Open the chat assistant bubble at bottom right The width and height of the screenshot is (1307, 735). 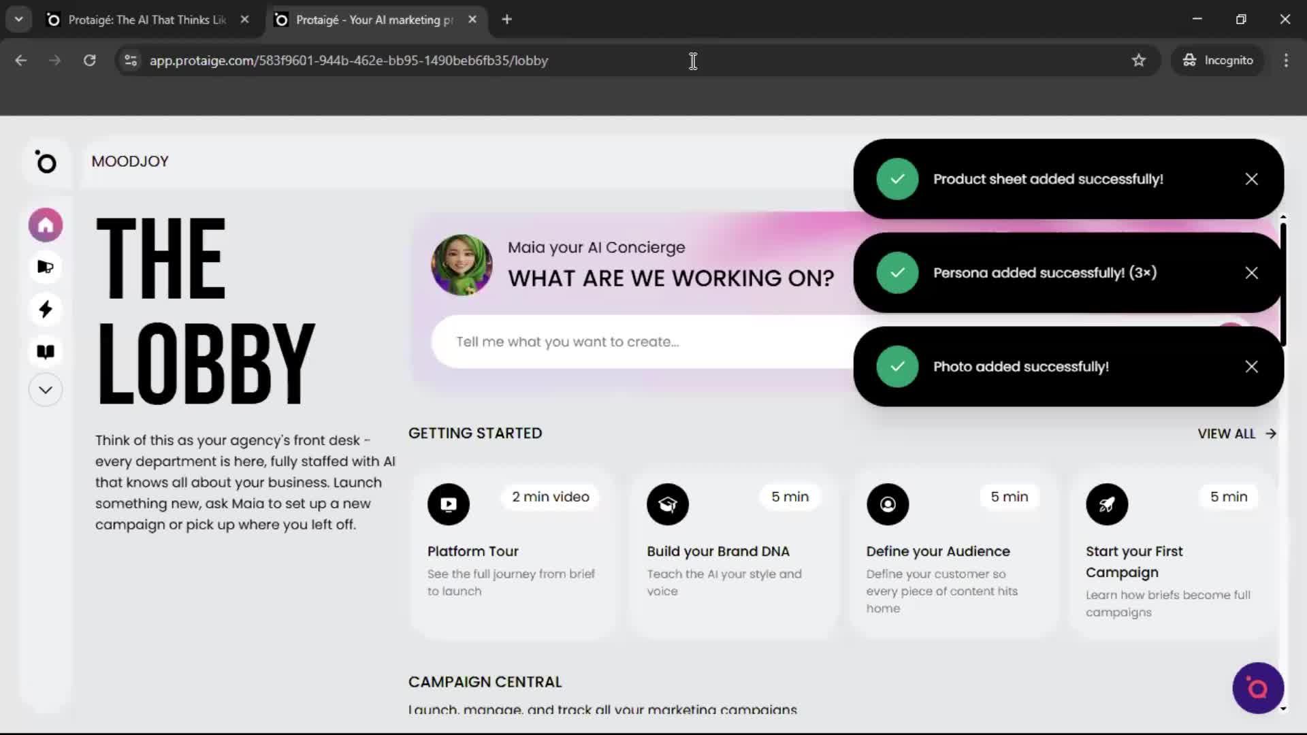click(x=1257, y=688)
